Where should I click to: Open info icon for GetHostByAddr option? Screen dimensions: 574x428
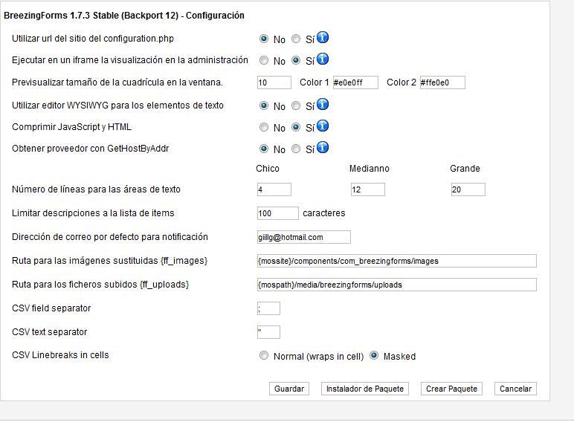[323, 147]
